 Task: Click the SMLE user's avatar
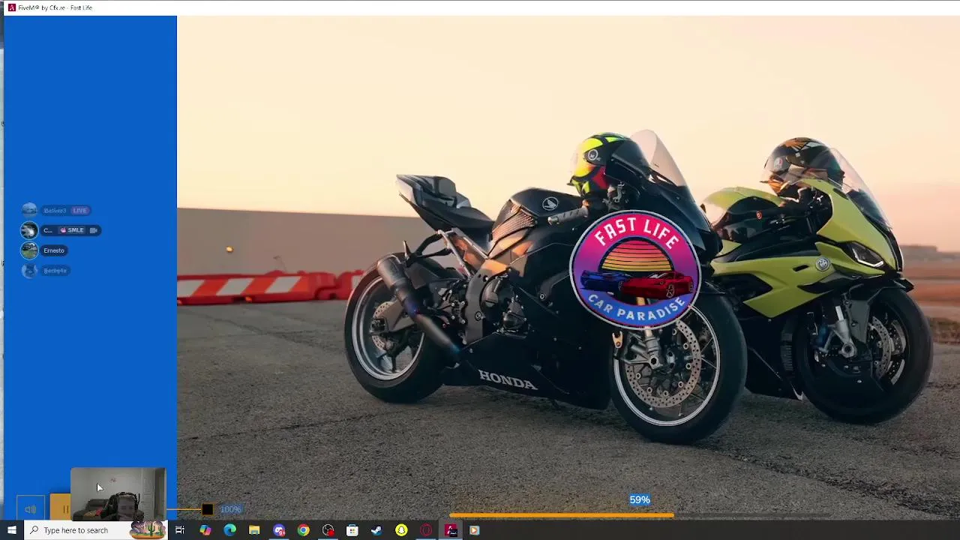[29, 230]
